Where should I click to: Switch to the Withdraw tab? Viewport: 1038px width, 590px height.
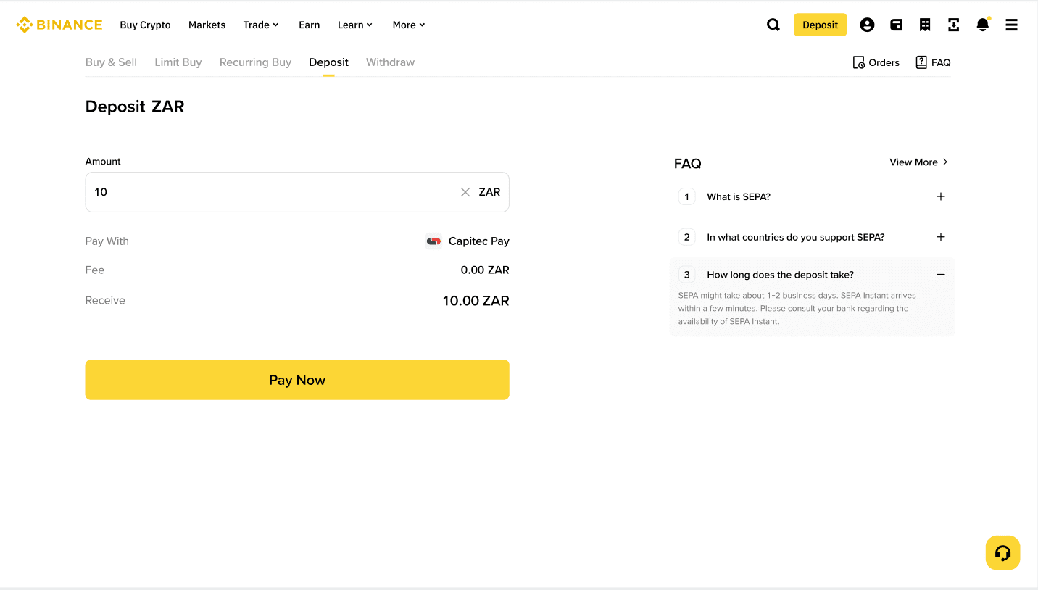pos(390,62)
